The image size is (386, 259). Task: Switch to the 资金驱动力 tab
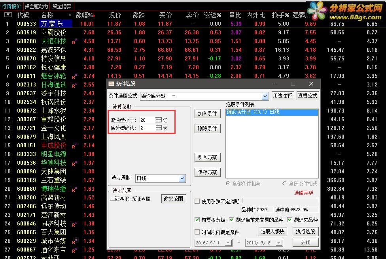point(36,6)
